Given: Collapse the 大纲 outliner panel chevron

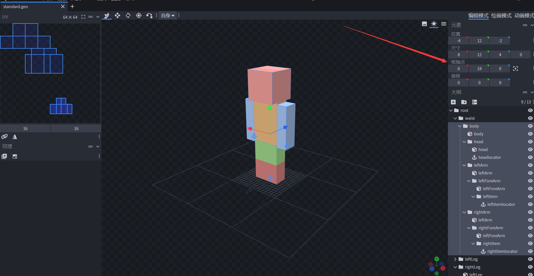Looking at the screenshot, I should pyautogui.click(x=532, y=92).
